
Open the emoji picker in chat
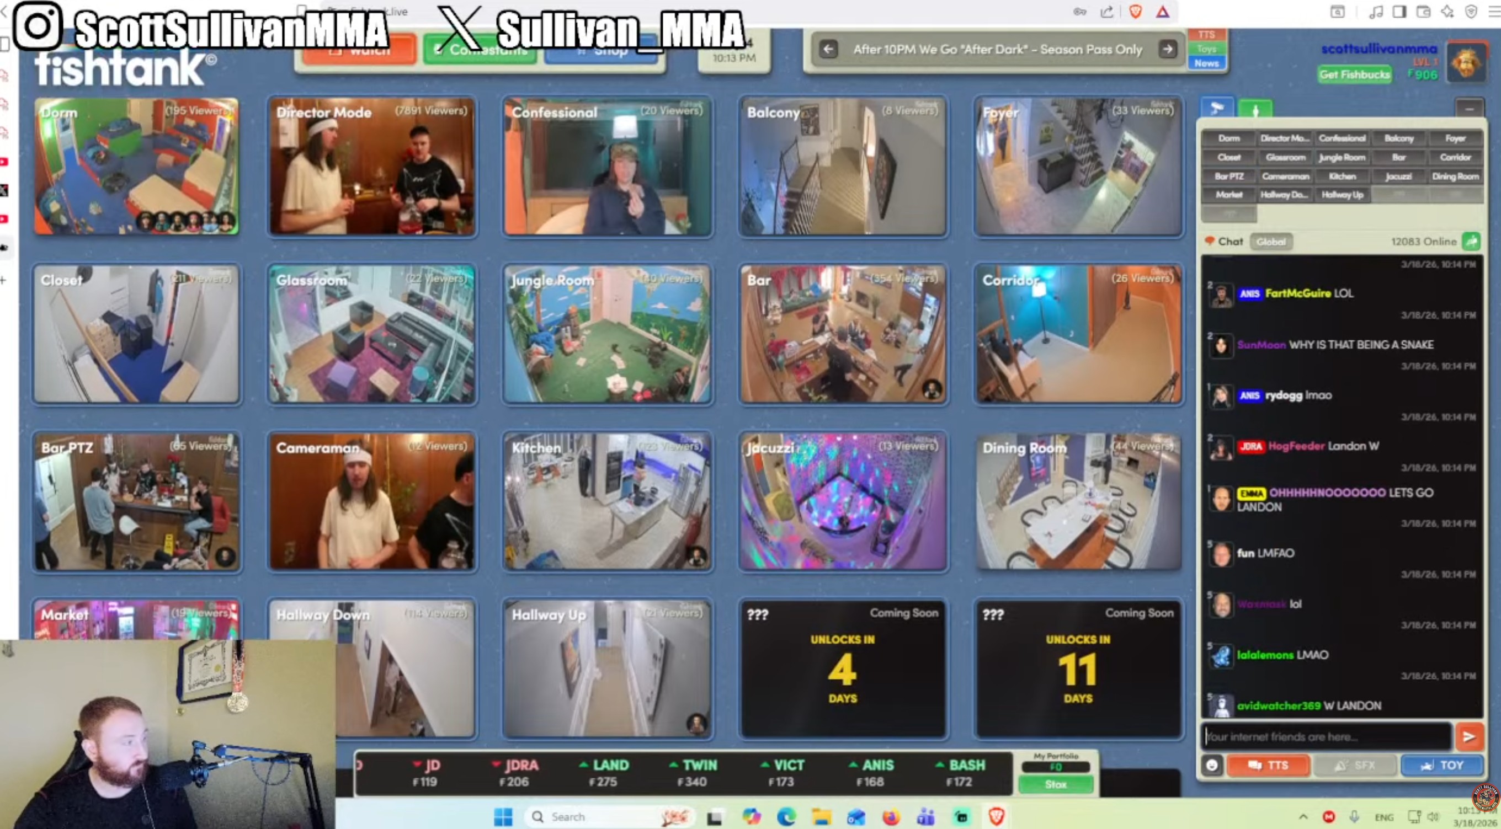point(1212,765)
